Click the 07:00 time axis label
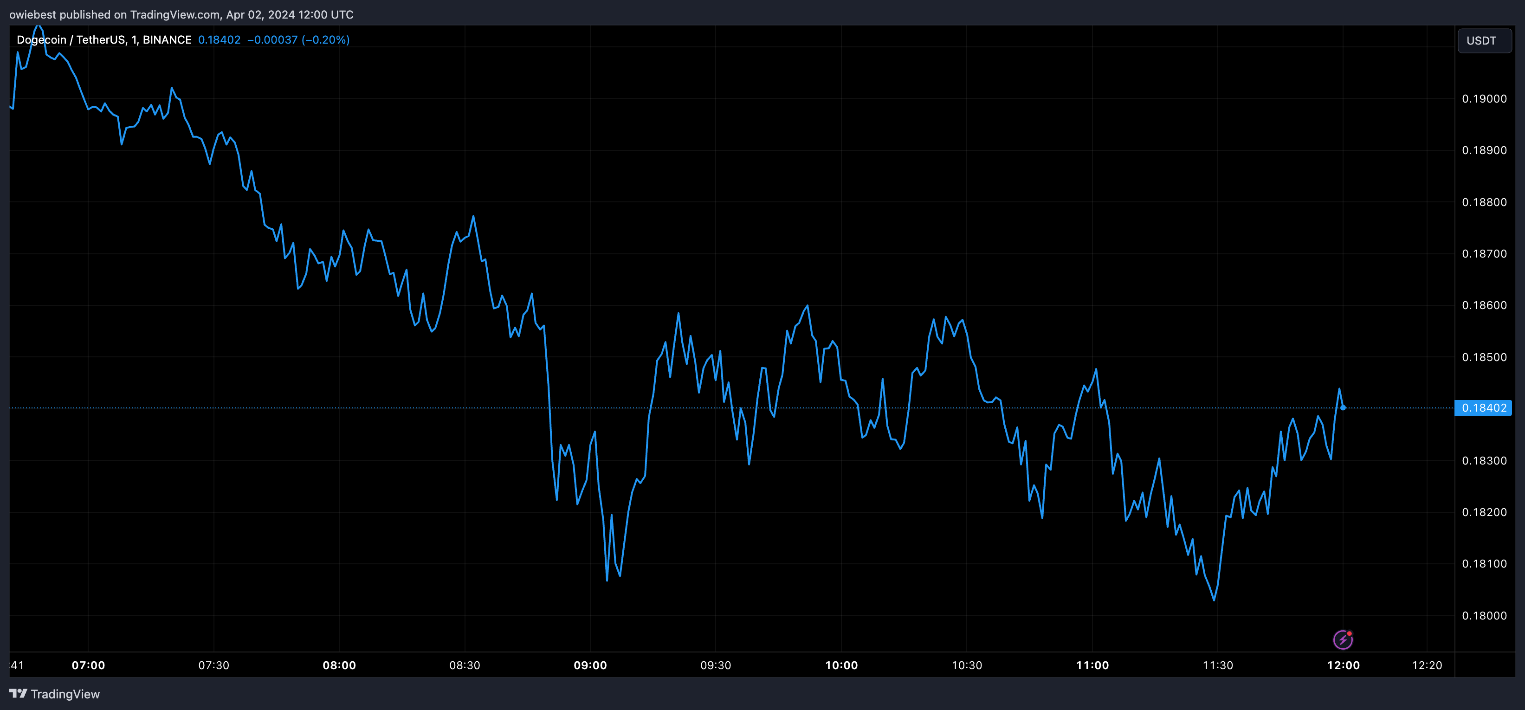This screenshot has height=710, width=1525. coord(88,665)
